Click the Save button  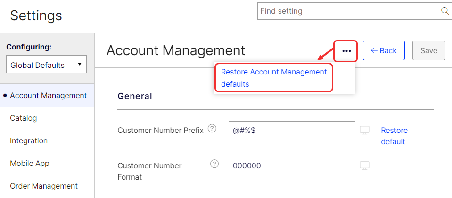coord(428,50)
